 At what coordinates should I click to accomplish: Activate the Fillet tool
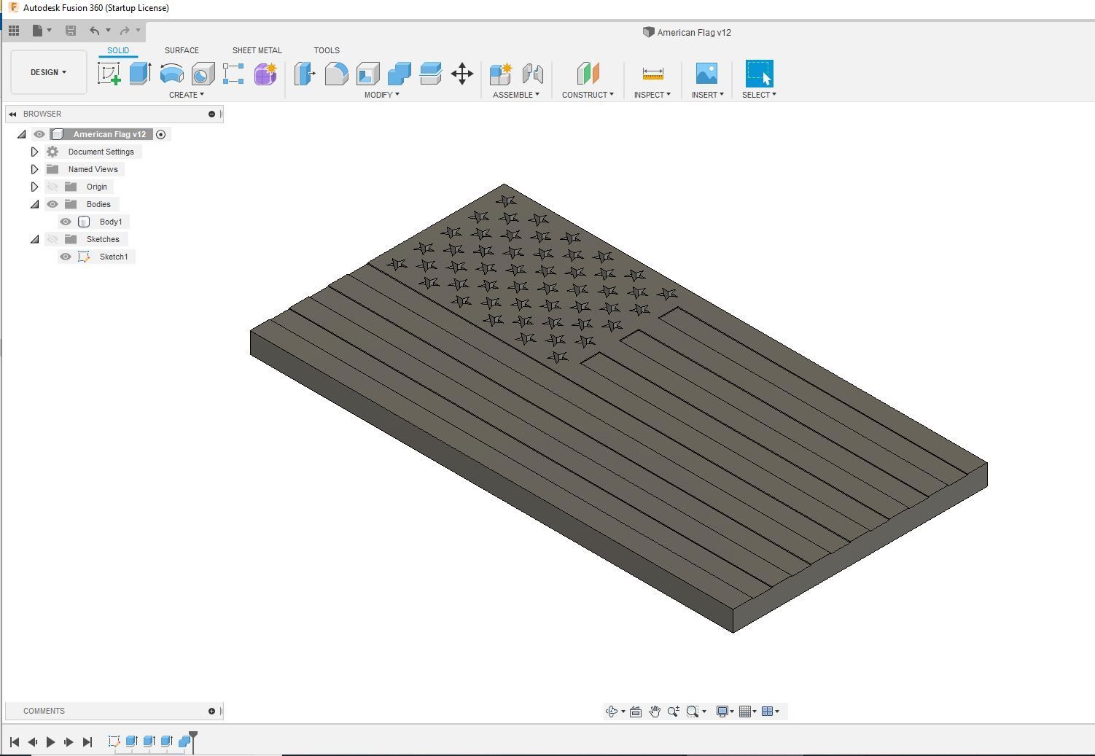click(x=336, y=74)
